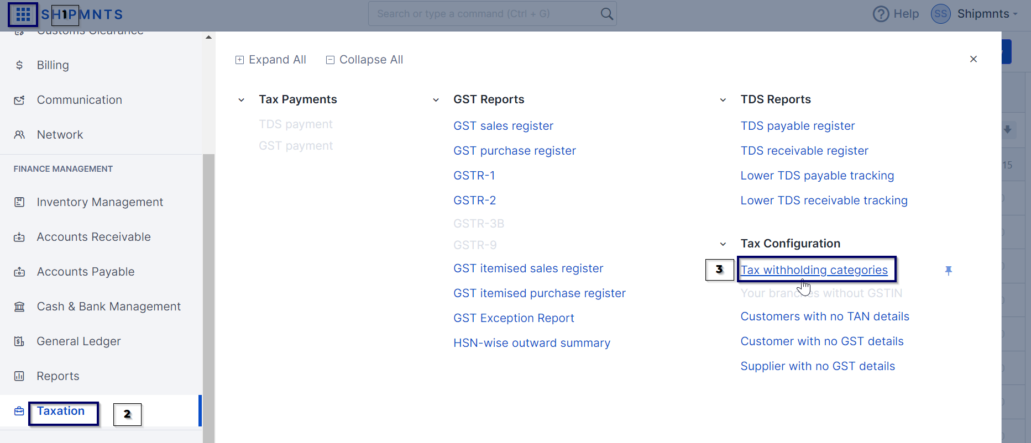Click Collapse All minus box

coord(330,60)
